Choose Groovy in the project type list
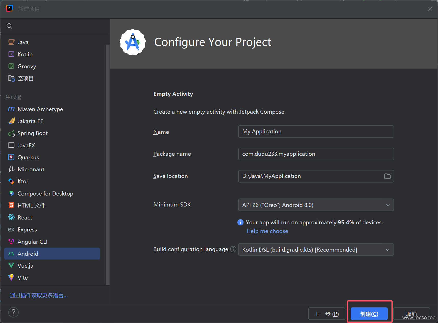 [x=52, y=66]
